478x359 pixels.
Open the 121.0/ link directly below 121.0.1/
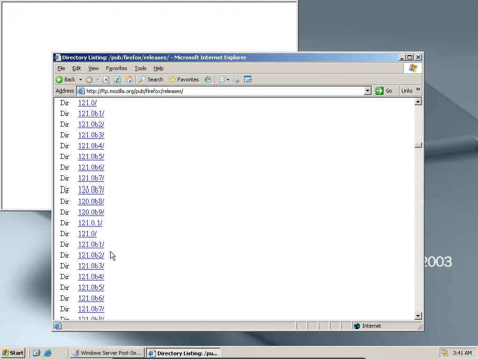tap(87, 234)
